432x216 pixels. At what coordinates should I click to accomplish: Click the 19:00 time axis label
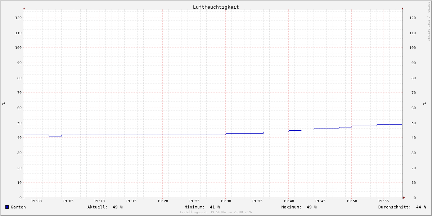tap(36, 201)
